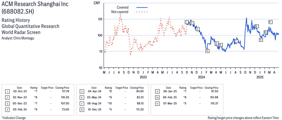Click the closing price 117.78

[x=65, y=91]
